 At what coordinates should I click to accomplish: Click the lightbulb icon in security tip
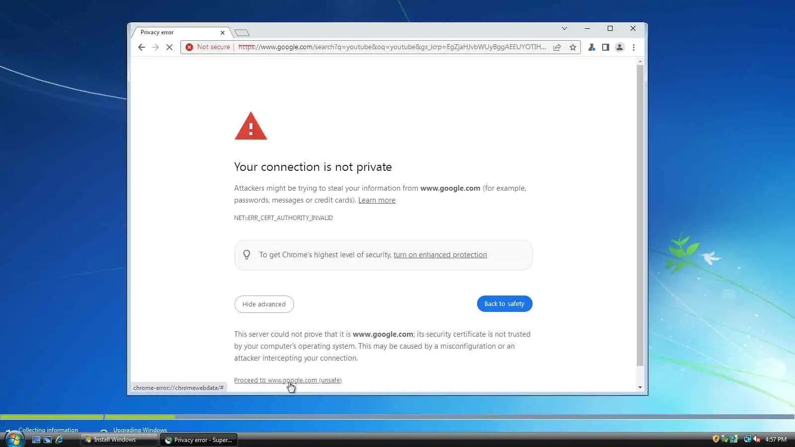(246, 255)
